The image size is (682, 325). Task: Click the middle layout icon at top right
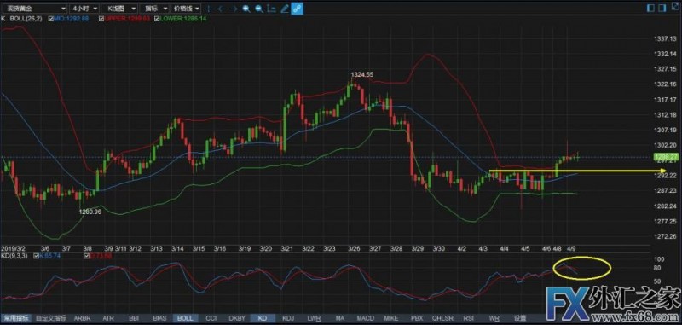pos(662,8)
